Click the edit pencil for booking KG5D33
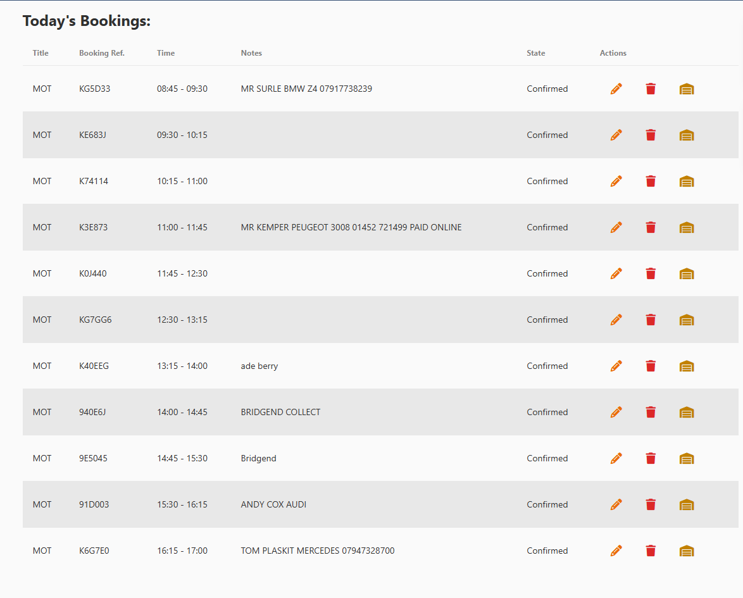 point(616,89)
